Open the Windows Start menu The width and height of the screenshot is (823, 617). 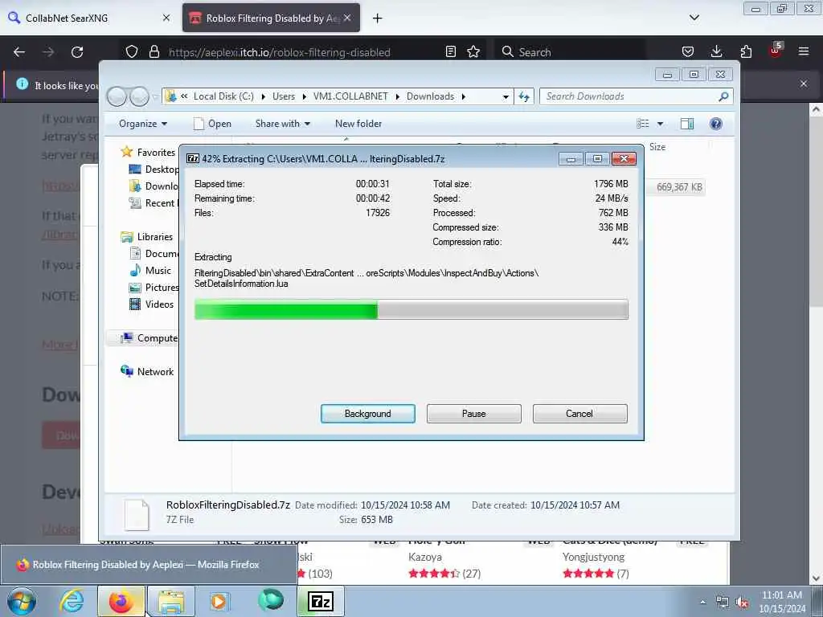tap(22, 601)
